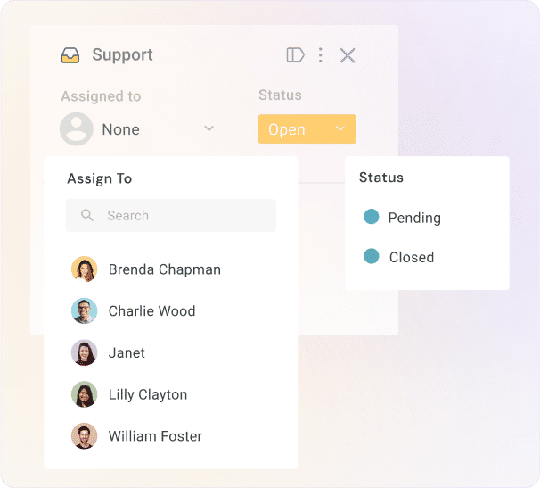Viewport: 540px width, 488px height.
Task: Click Janet's avatar
Action: [x=84, y=352]
